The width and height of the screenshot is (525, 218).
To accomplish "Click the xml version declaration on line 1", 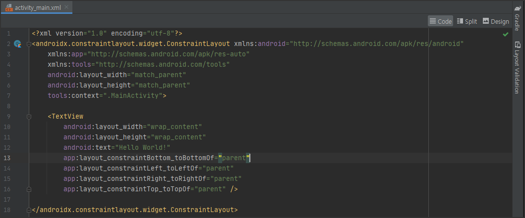I will pyautogui.click(x=107, y=34).
